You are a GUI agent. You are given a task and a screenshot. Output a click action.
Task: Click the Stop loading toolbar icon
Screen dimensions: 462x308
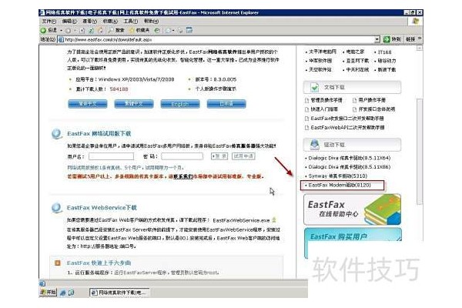(x=82, y=30)
